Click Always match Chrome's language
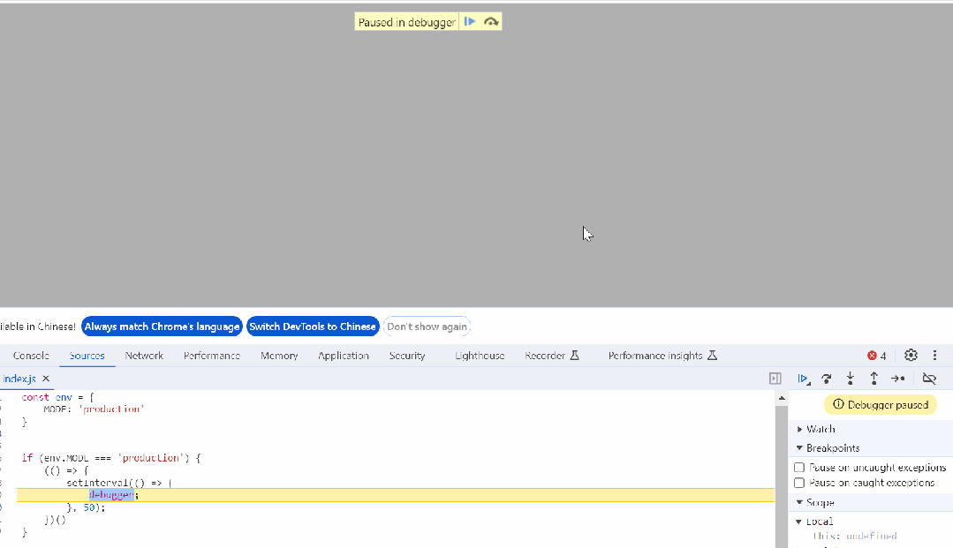The width and height of the screenshot is (953, 548). click(x=162, y=327)
